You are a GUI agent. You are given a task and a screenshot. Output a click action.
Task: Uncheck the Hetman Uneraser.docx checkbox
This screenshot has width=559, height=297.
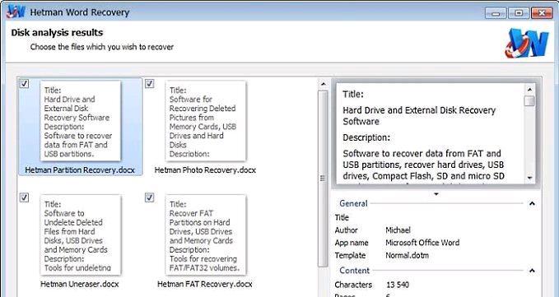coord(24,197)
